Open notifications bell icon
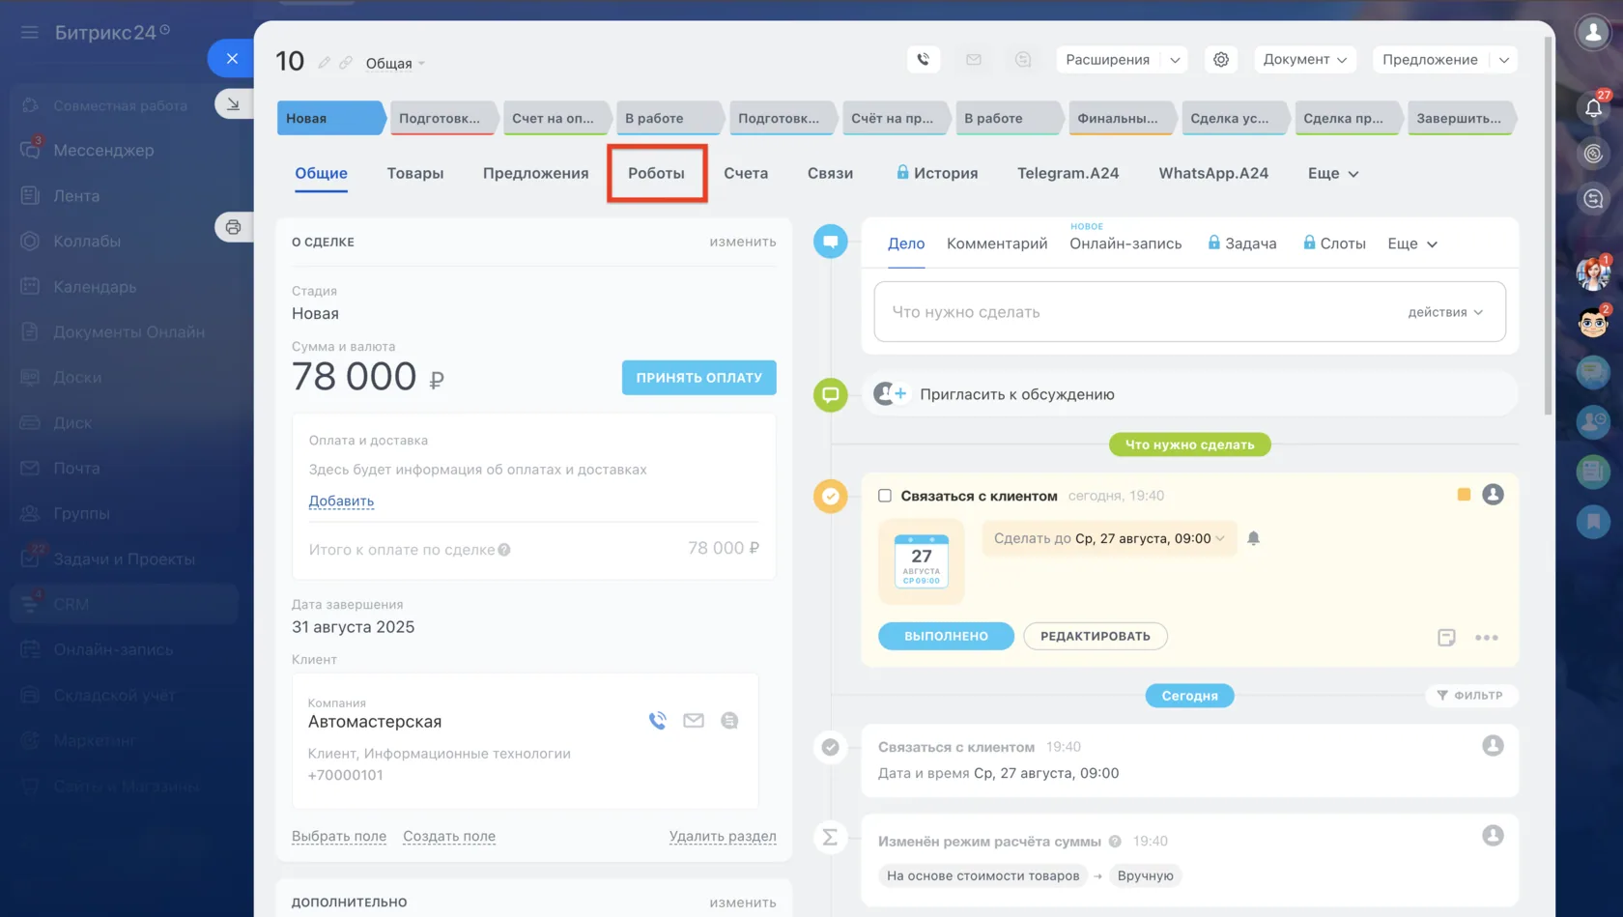The height and width of the screenshot is (917, 1623). (1594, 107)
